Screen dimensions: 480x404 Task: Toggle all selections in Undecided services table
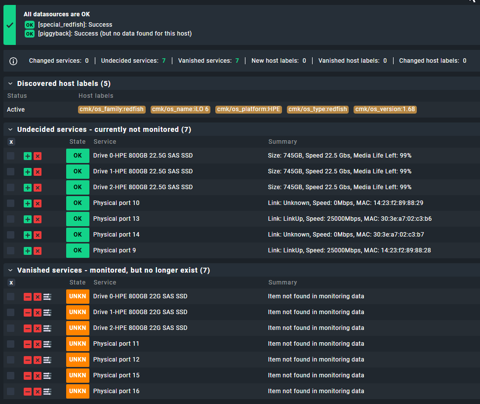(x=11, y=142)
